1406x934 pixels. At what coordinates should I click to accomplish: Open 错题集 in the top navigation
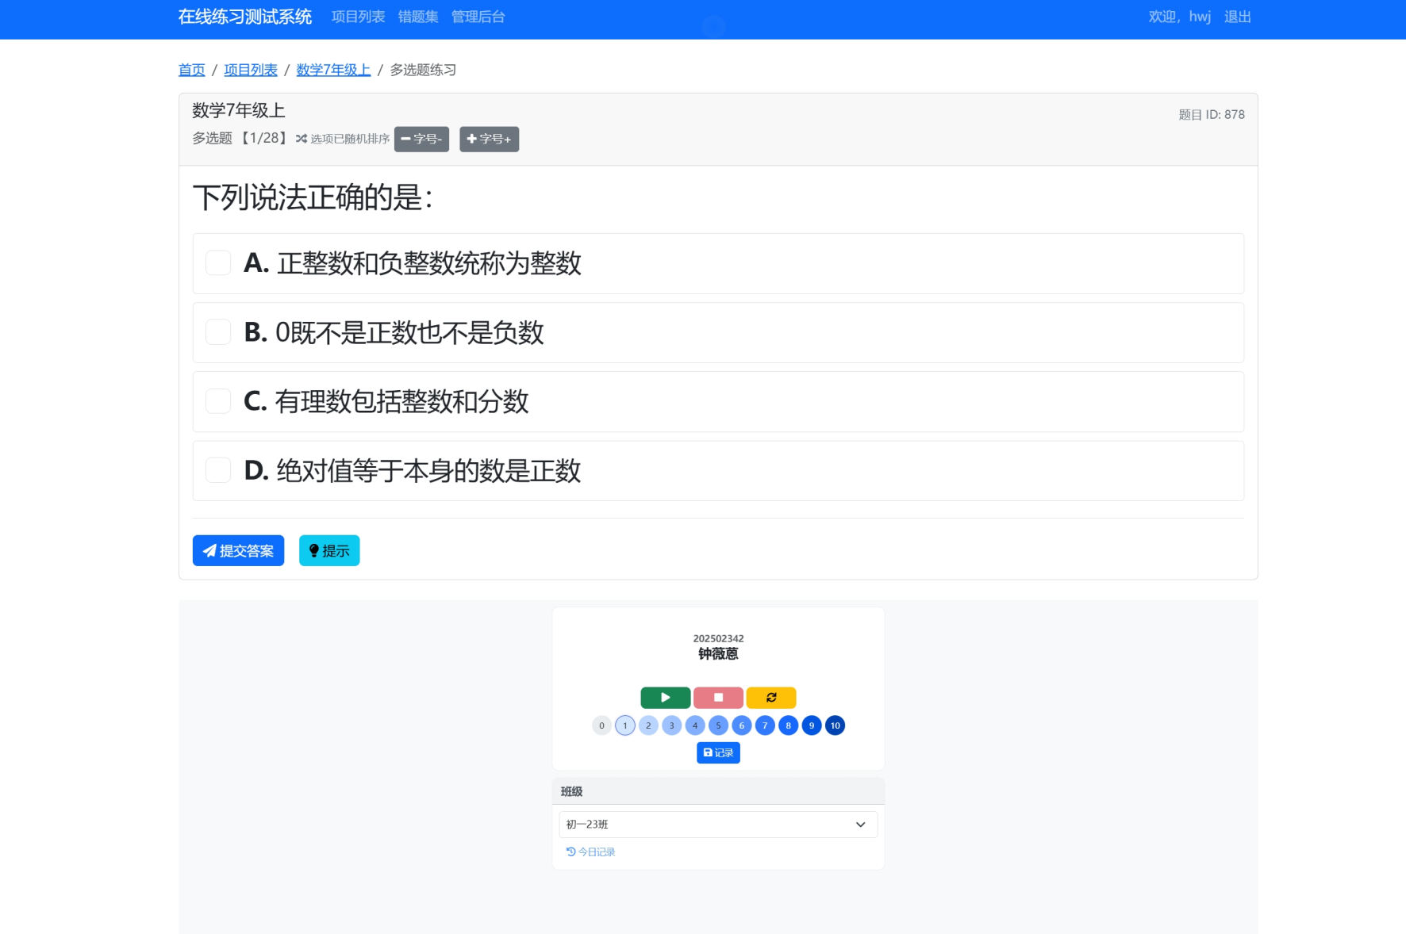pyautogui.click(x=418, y=17)
